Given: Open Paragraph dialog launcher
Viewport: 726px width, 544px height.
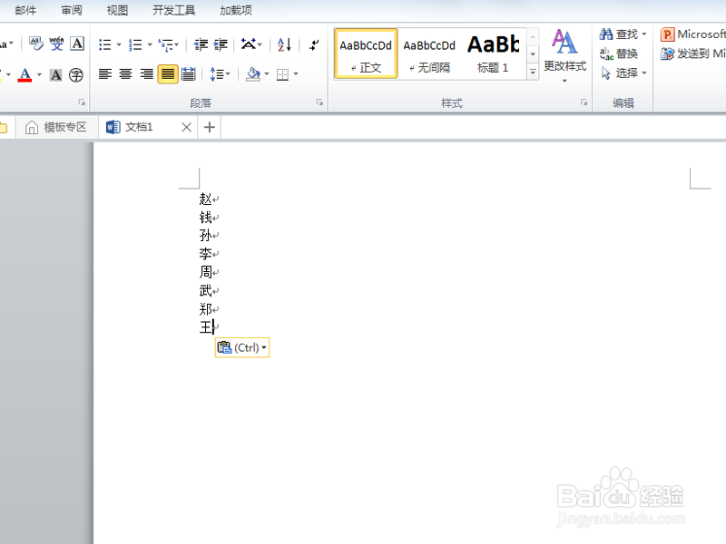Looking at the screenshot, I should 319,102.
